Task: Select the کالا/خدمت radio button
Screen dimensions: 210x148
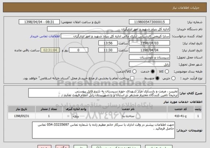Action: pos(134,72)
